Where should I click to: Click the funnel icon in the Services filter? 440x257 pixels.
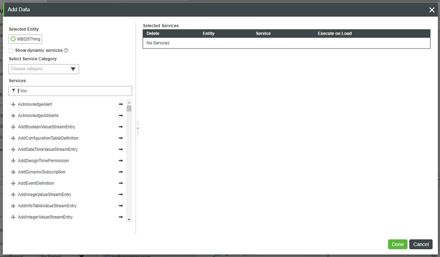click(x=14, y=91)
